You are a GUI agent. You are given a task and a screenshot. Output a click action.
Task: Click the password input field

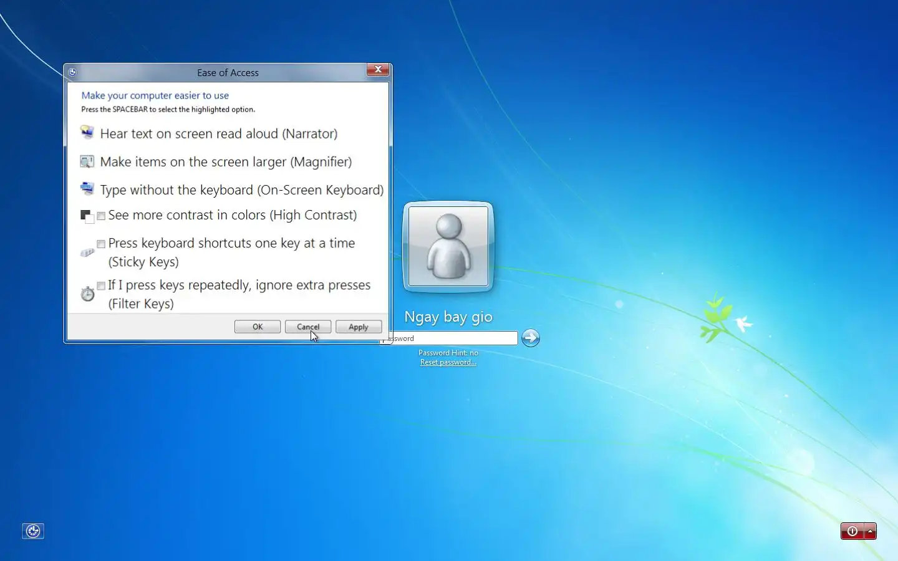click(x=448, y=338)
